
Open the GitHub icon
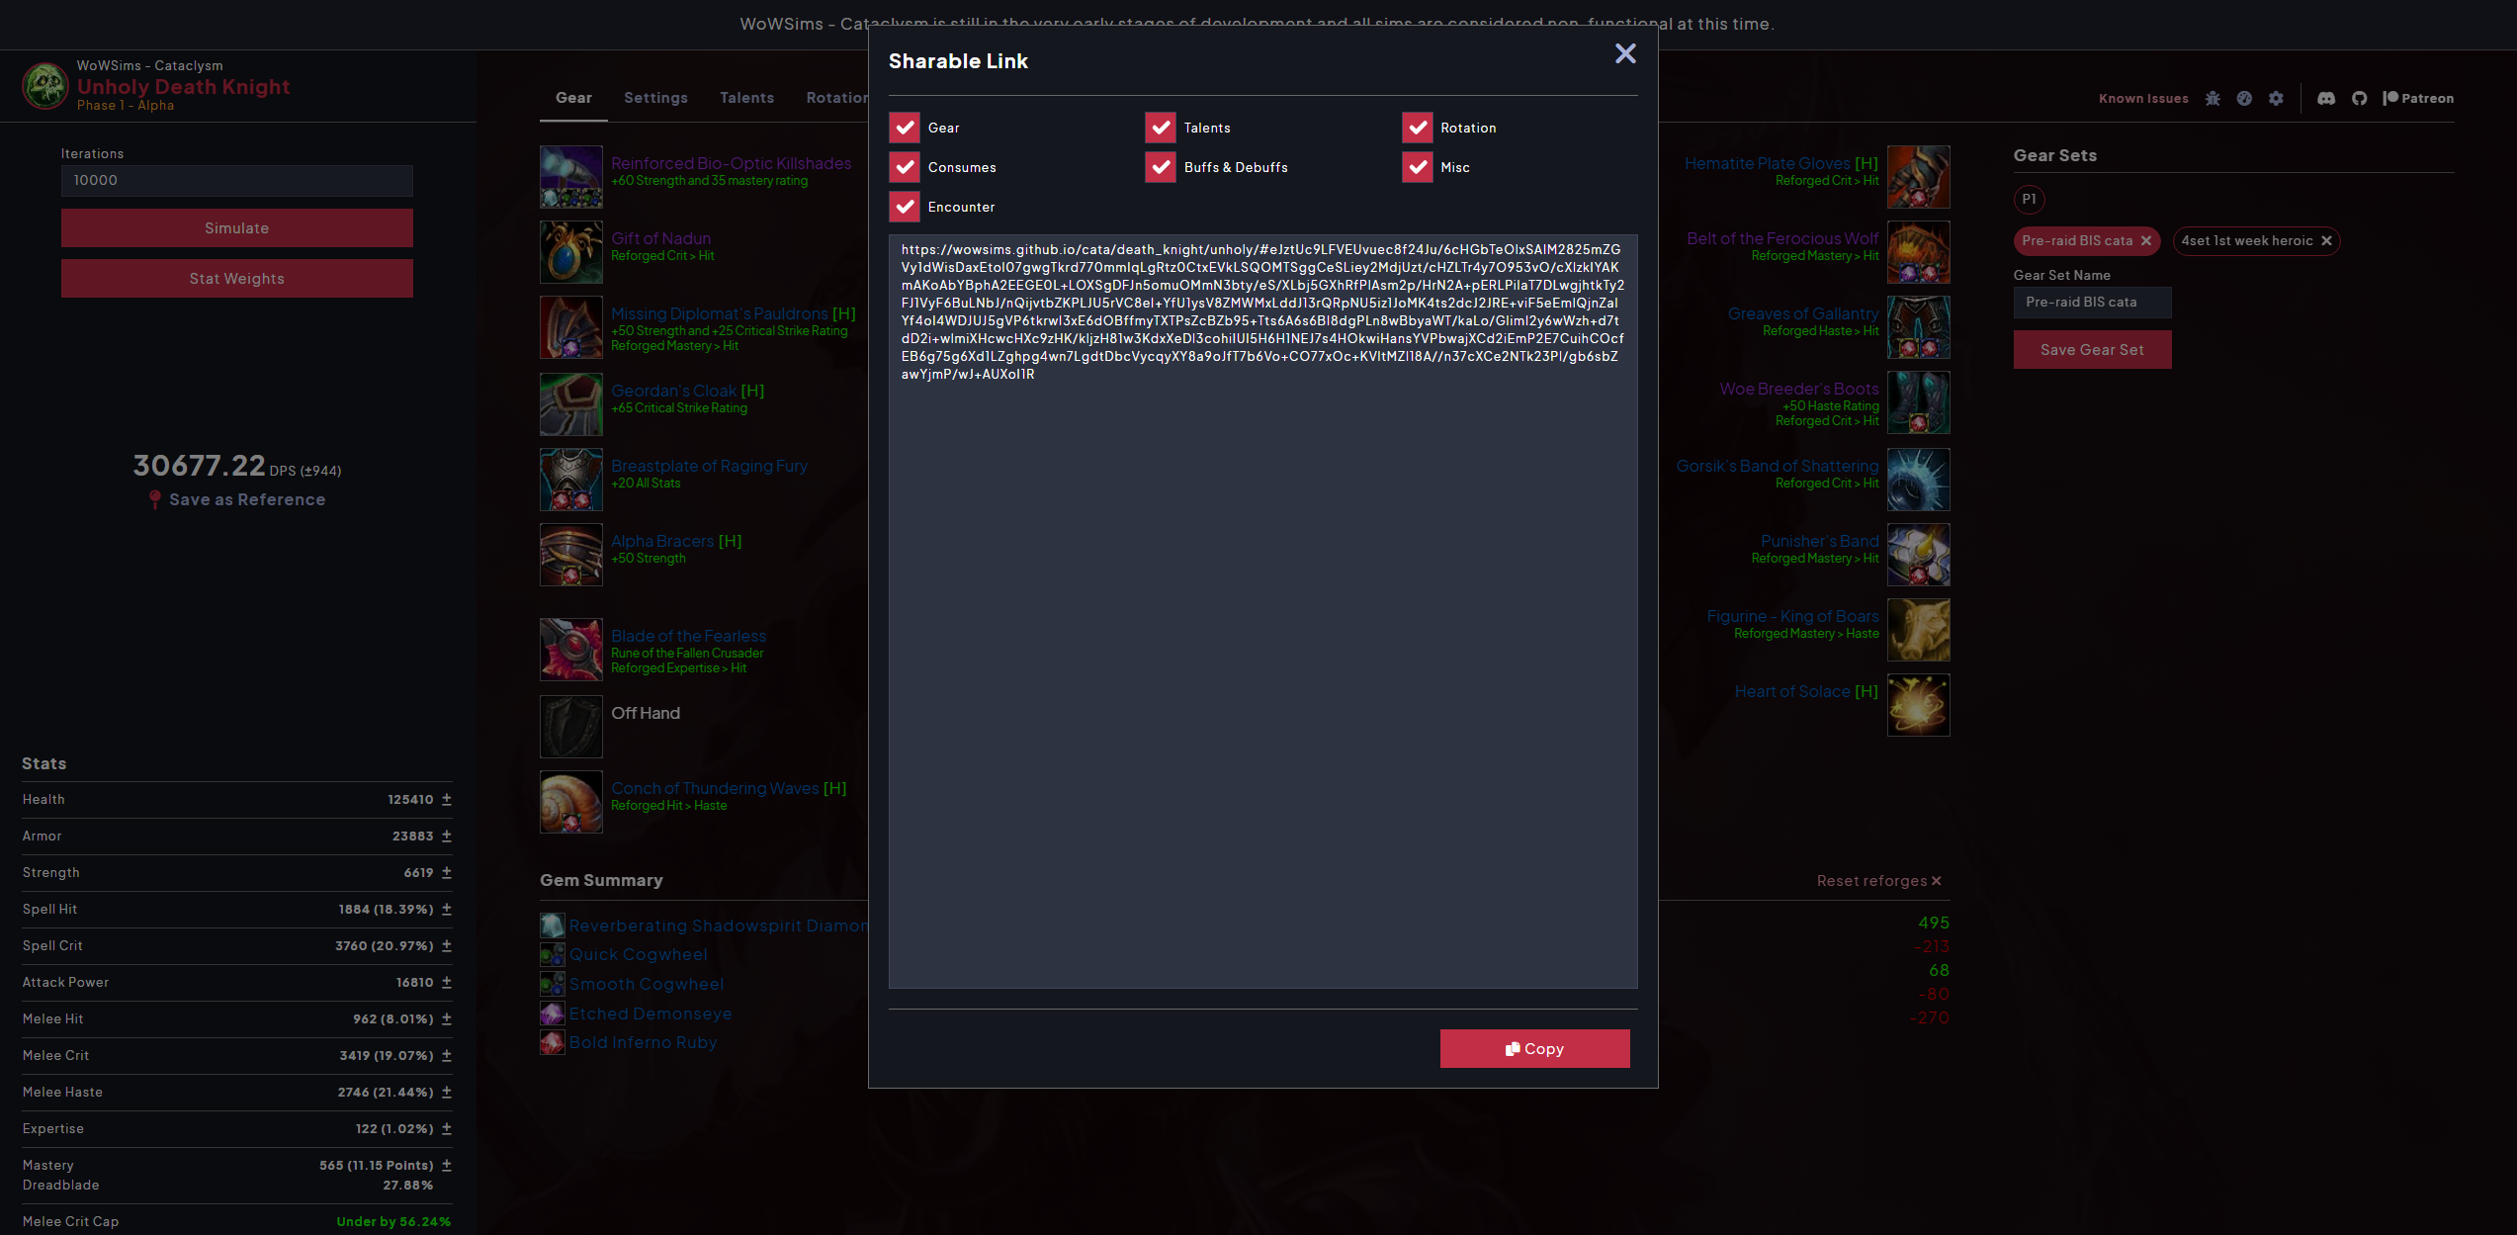point(2360,98)
